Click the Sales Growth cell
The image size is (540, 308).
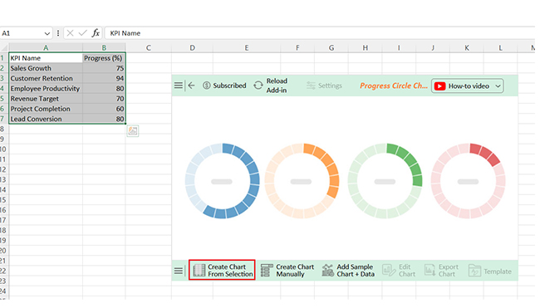click(46, 68)
